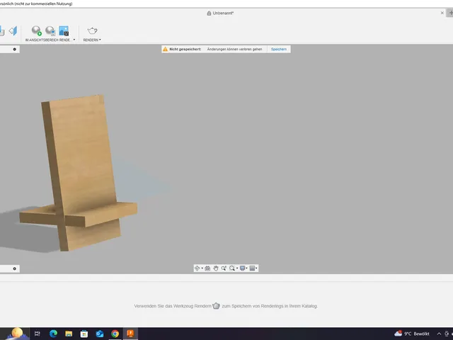Open Task View on taskbar

pyautogui.click(x=38, y=334)
